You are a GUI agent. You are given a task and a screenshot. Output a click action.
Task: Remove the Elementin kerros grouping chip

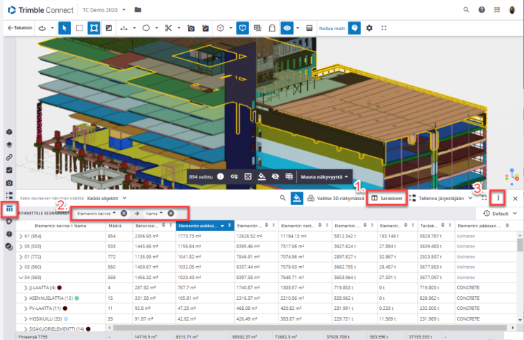[123, 213]
